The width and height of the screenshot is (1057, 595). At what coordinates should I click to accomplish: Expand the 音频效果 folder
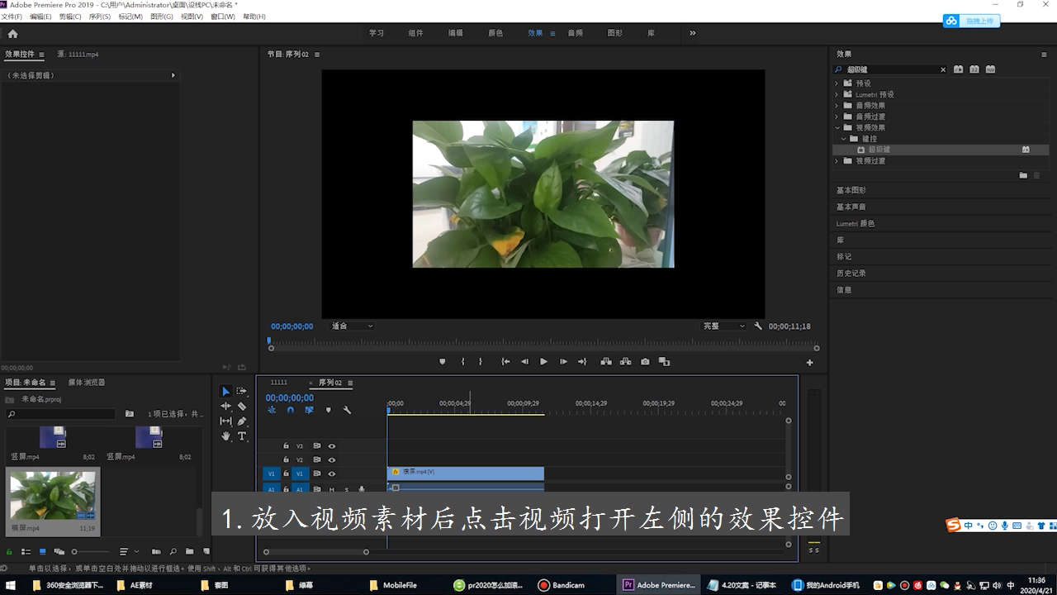tap(837, 106)
